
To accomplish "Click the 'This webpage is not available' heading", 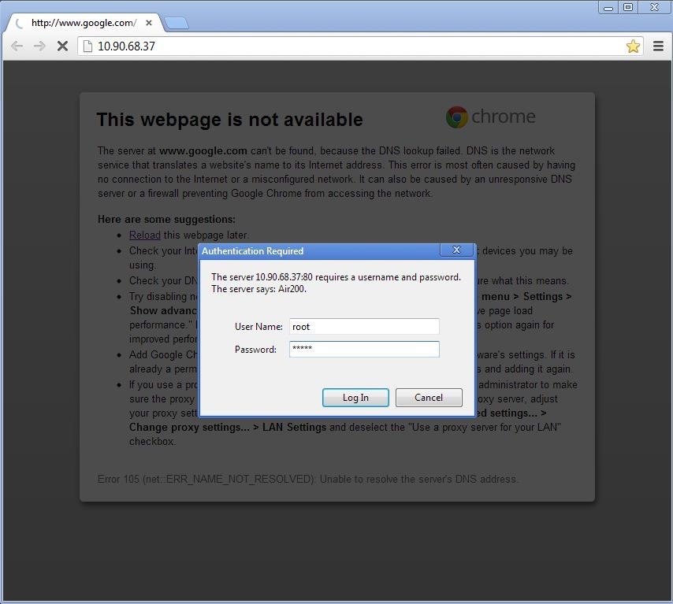I will point(229,120).
